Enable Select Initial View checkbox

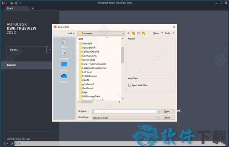[129, 85]
